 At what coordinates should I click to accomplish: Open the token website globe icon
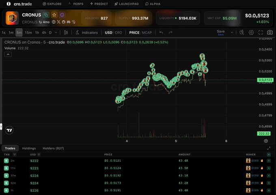point(54,22)
